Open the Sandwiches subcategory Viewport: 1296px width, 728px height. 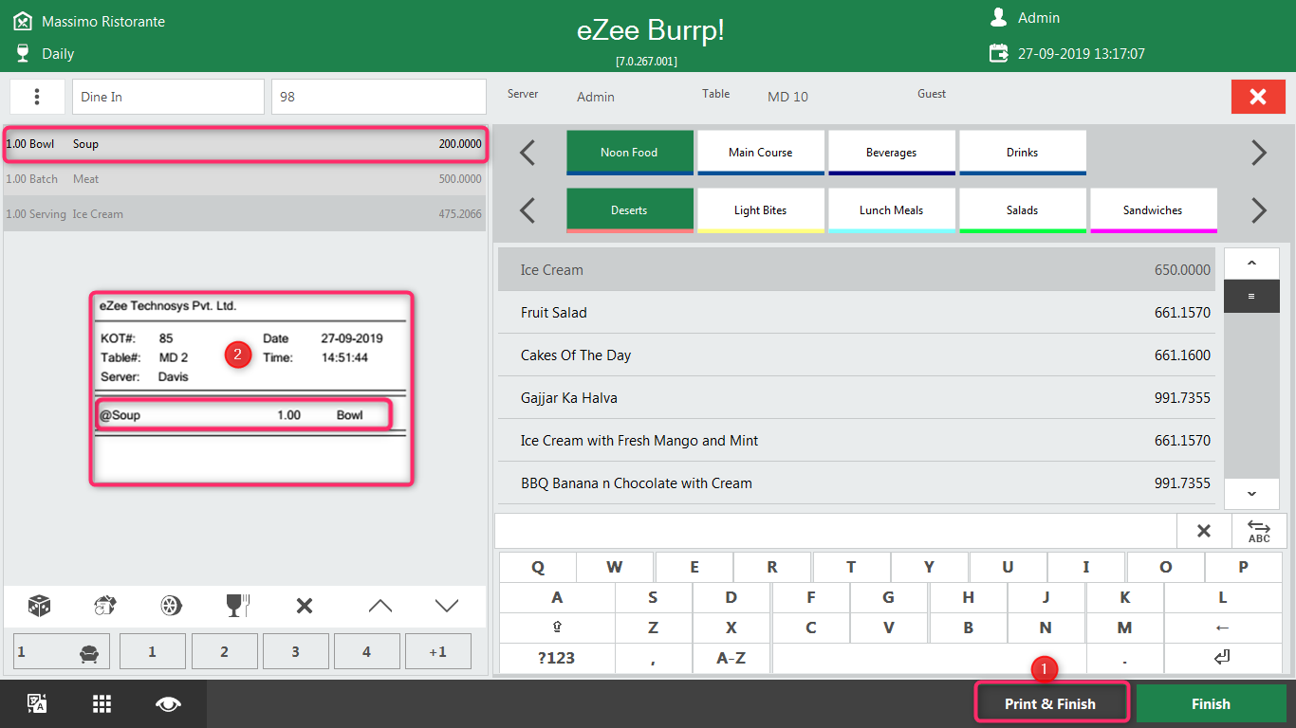click(x=1154, y=210)
